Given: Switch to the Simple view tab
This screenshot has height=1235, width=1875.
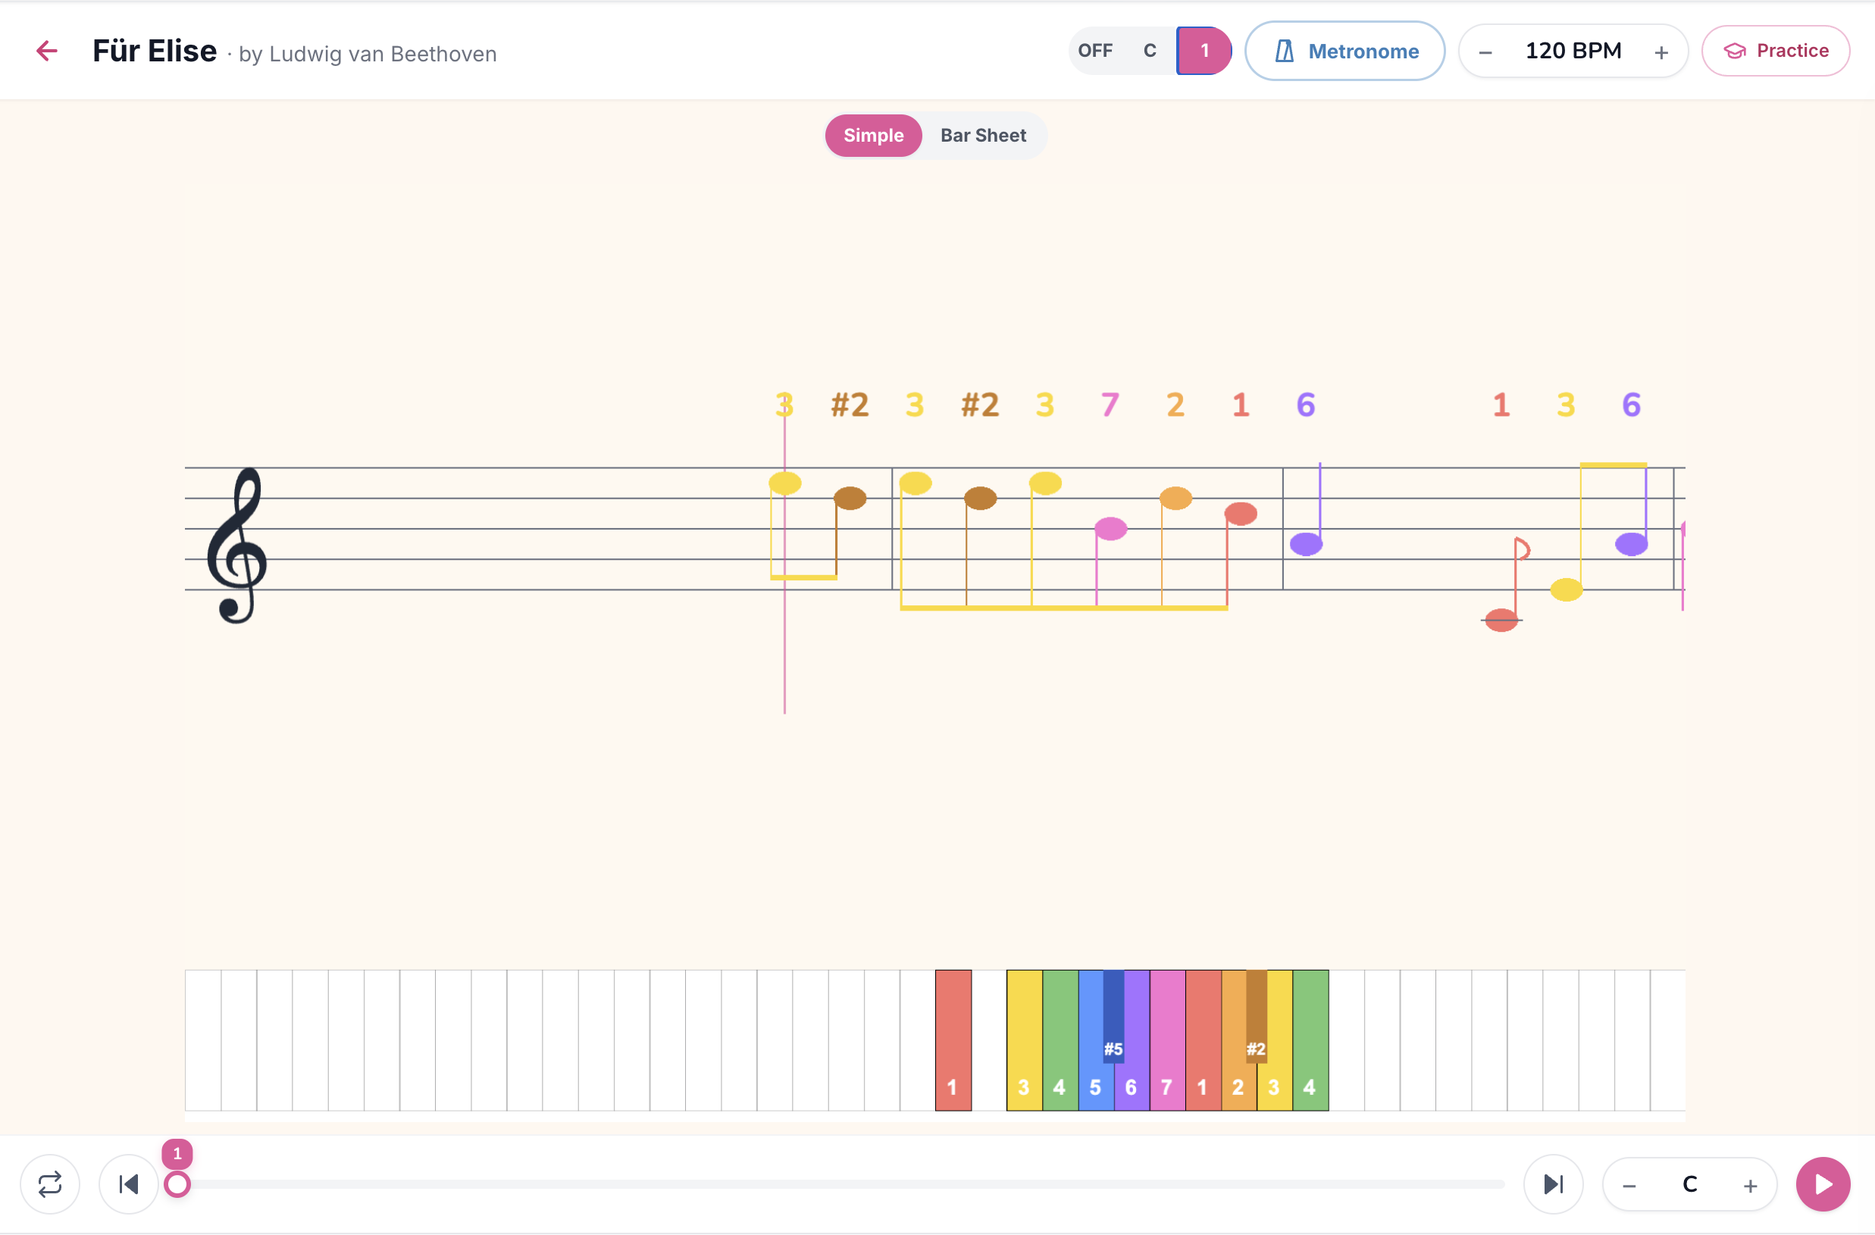Looking at the screenshot, I should pos(873,136).
